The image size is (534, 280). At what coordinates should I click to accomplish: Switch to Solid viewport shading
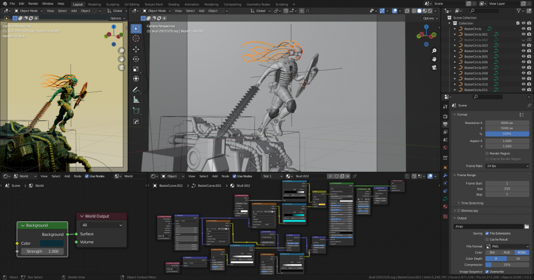419,11
